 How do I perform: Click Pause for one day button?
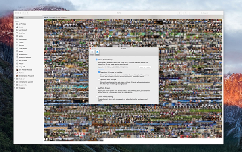click(145, 67)
